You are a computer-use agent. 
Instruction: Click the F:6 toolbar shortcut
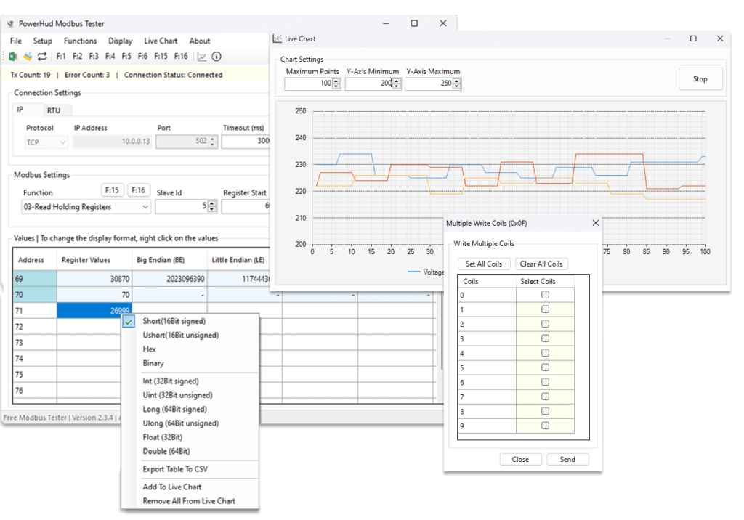pos(142,57)
